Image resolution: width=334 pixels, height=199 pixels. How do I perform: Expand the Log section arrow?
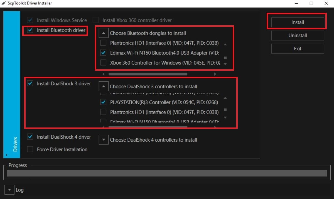click(9, 190)
